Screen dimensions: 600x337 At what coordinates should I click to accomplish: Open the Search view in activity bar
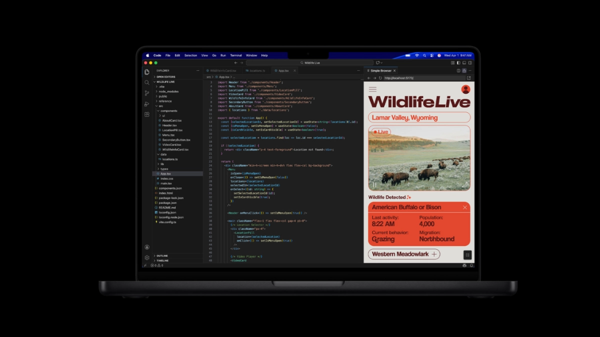(147, 82)
